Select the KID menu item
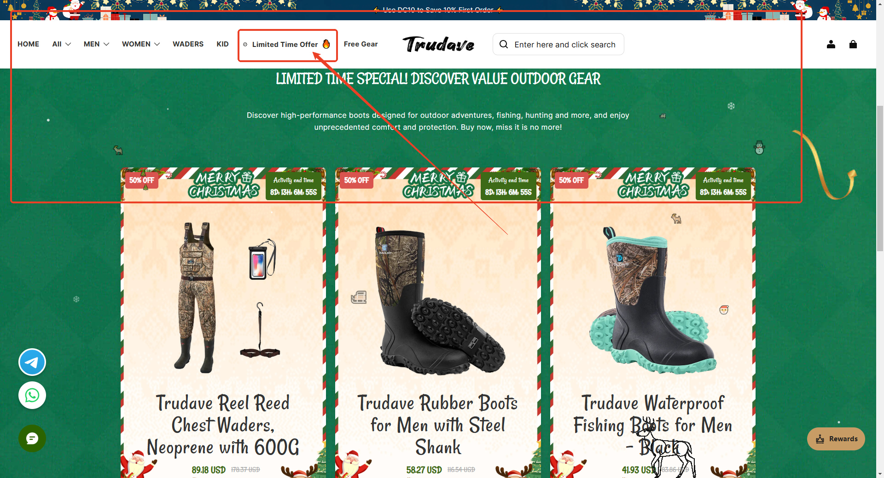The image size is (884, 478). click(x=222, y=44)
